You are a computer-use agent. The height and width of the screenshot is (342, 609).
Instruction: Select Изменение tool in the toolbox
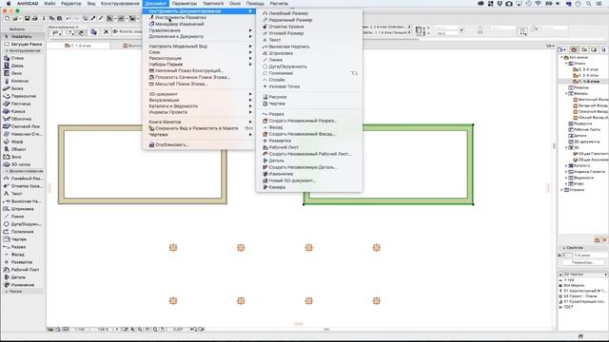tap(23, 285)
